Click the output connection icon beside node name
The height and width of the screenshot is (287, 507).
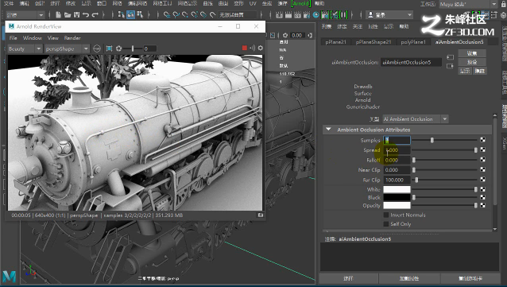450,66
